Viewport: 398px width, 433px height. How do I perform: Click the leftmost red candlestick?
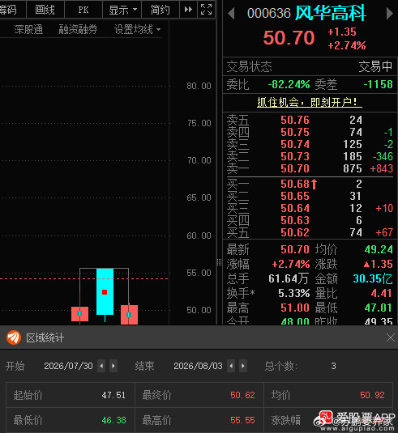(79, 314)
